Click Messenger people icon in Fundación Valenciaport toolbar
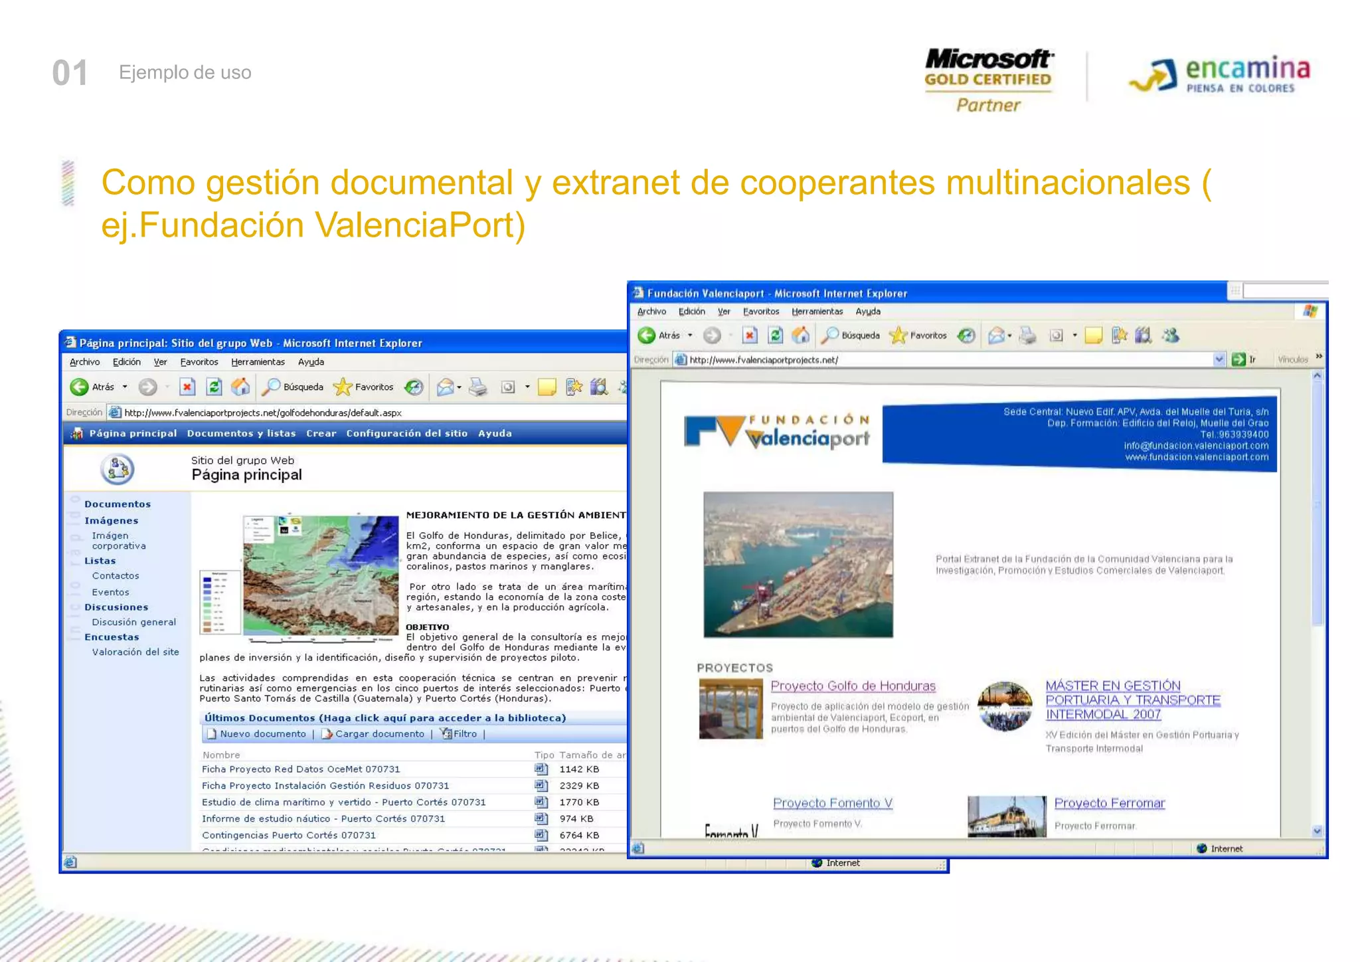This screenshot has height=962, width=1360. coord(1170,336)
